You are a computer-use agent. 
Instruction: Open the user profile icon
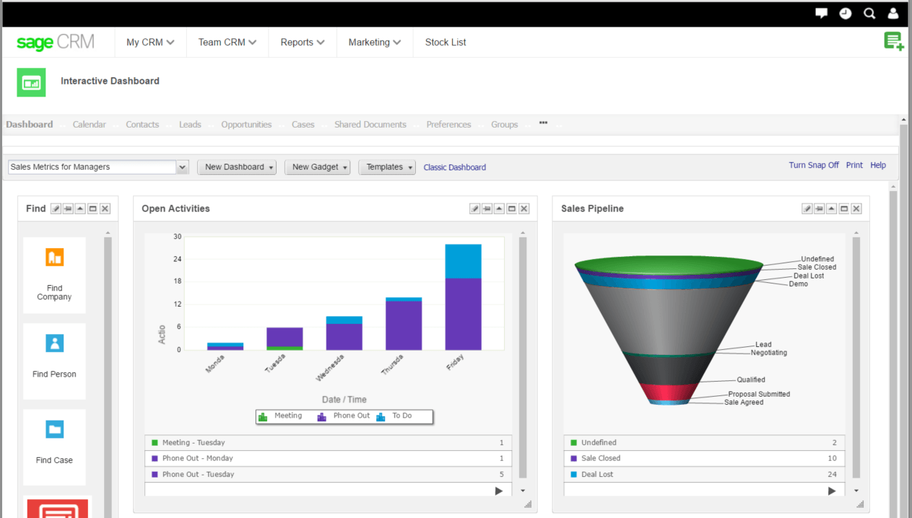(x=893, y=13)
